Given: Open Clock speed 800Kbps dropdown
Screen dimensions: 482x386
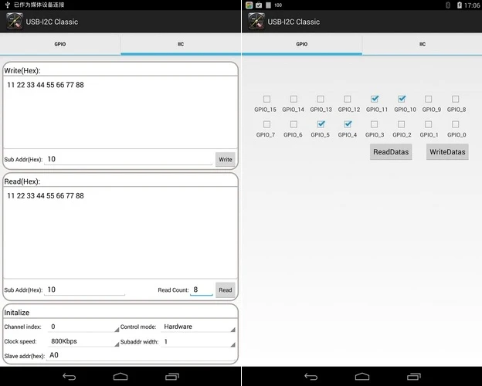Looking at the screenshot, I should tap(83, 341).
